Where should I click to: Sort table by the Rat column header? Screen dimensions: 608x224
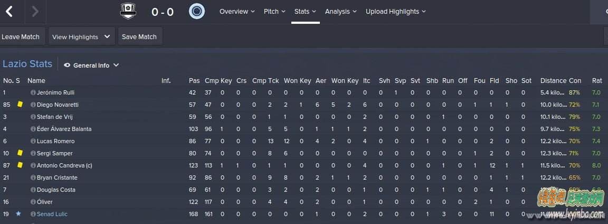pos(597,81)
